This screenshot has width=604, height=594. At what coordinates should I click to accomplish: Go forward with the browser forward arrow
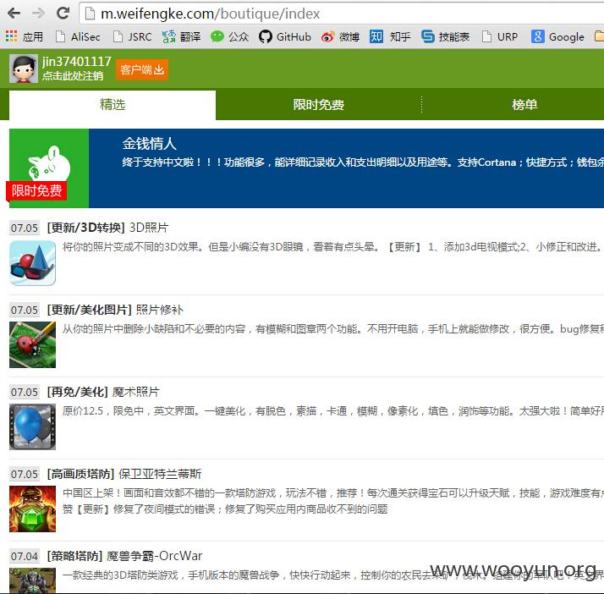tap(38, 14)
